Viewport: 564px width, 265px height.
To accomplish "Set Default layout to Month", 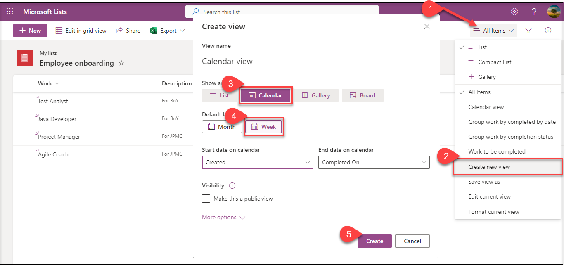I will click(222, 126).
